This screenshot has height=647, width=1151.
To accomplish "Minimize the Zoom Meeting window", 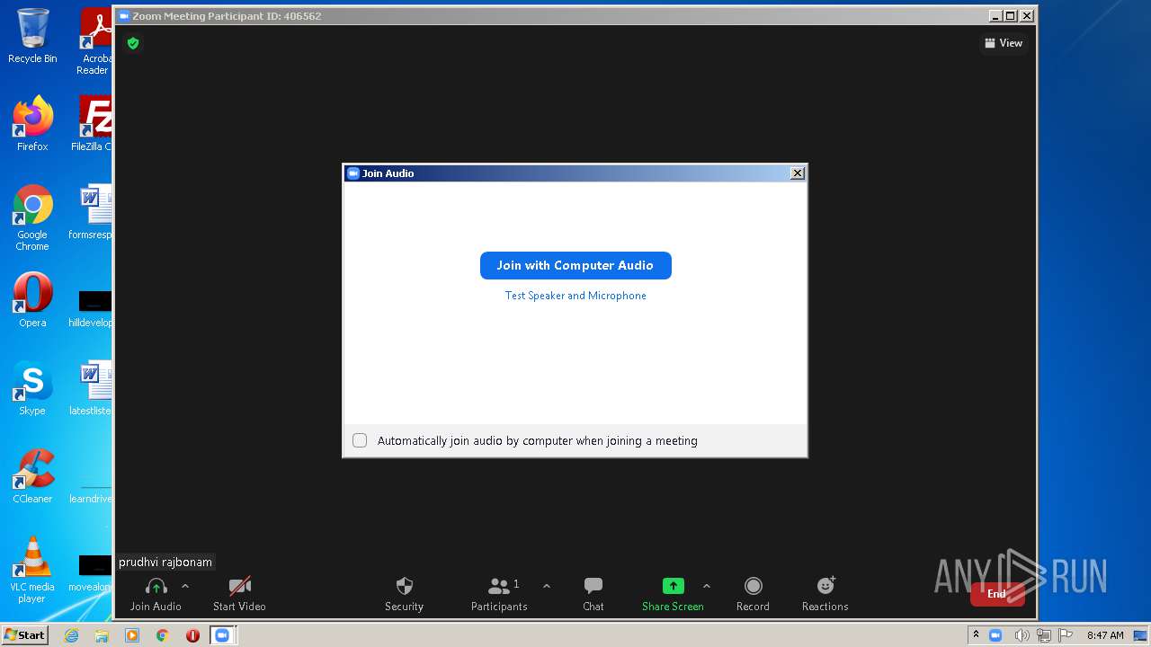I will [x=995, y=16].
